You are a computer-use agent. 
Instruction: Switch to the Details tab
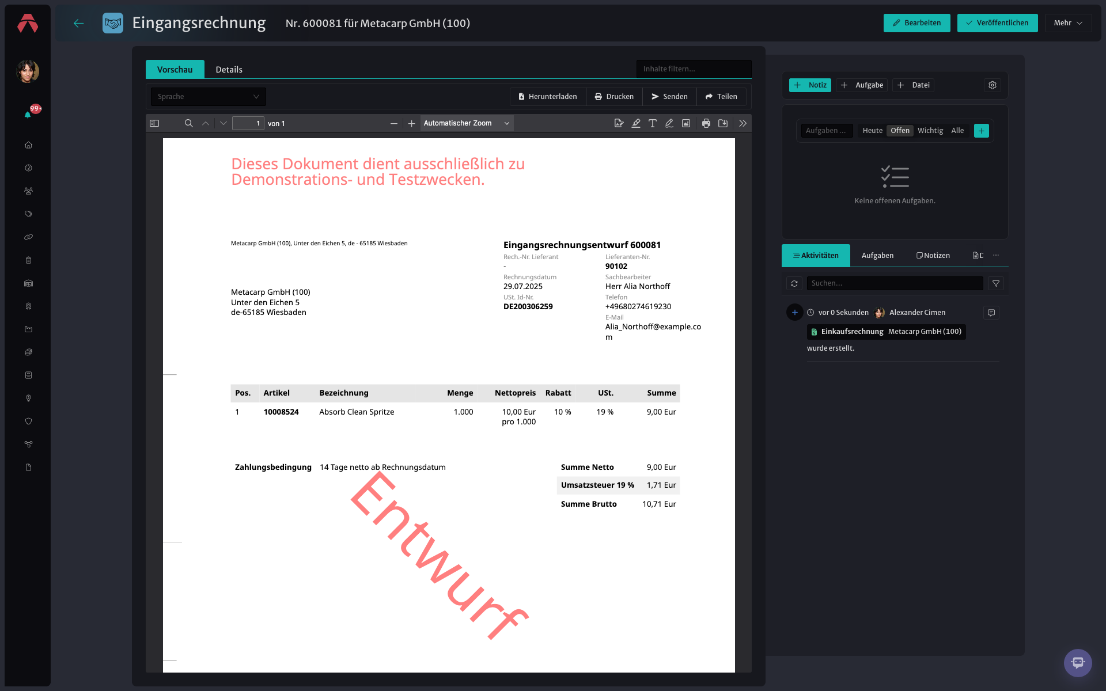click(229, 69)
